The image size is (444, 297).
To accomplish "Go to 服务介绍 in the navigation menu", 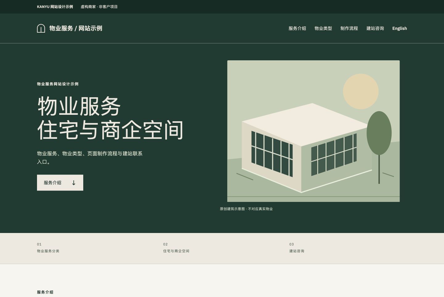I will pos(297,28).
